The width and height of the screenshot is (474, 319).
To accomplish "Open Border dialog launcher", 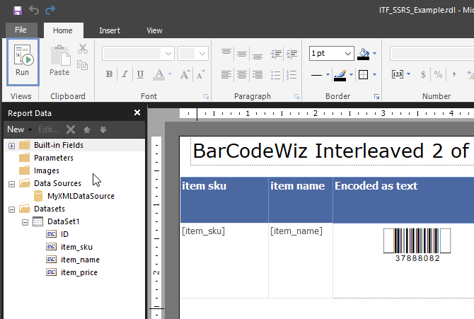I will [x=376, y=97].
